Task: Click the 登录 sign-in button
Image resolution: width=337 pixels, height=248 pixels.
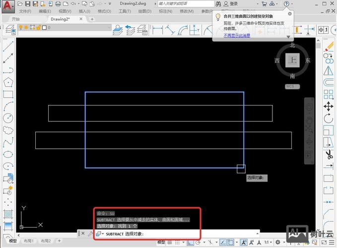Action: (x=233, y=3)
